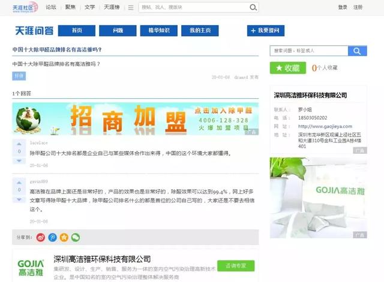Open the top bar hamburger menu
The height and width of the screenshot is (282, 384).
pyautogui.click(x=130, y=8)
